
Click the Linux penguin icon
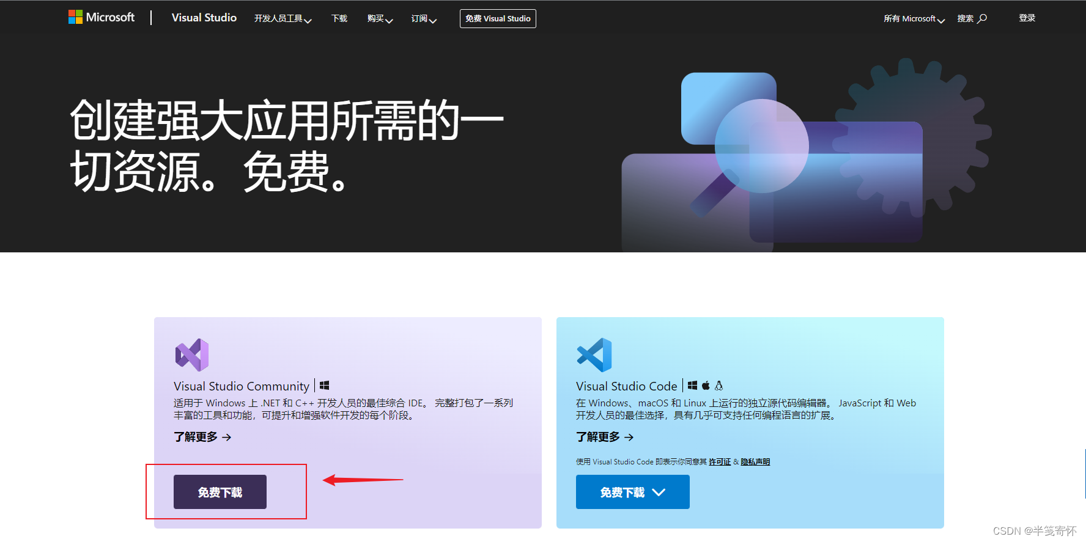click(719, 386)
